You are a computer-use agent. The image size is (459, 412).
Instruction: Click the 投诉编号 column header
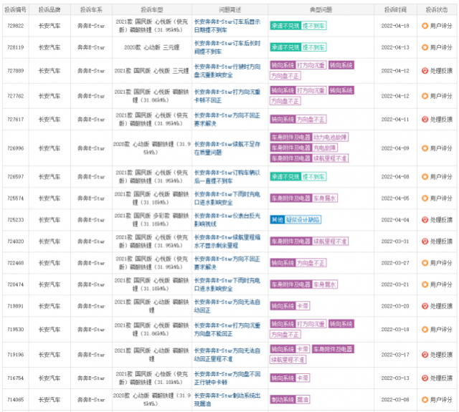tap(16, 9)
